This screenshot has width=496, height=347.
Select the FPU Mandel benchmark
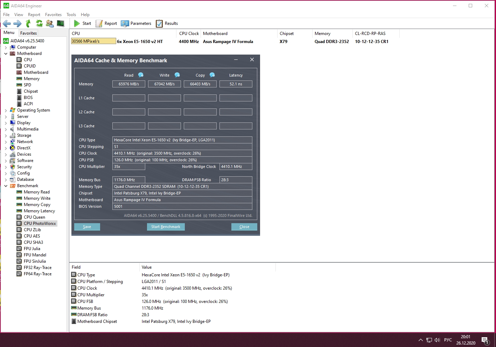click(35, 255)
